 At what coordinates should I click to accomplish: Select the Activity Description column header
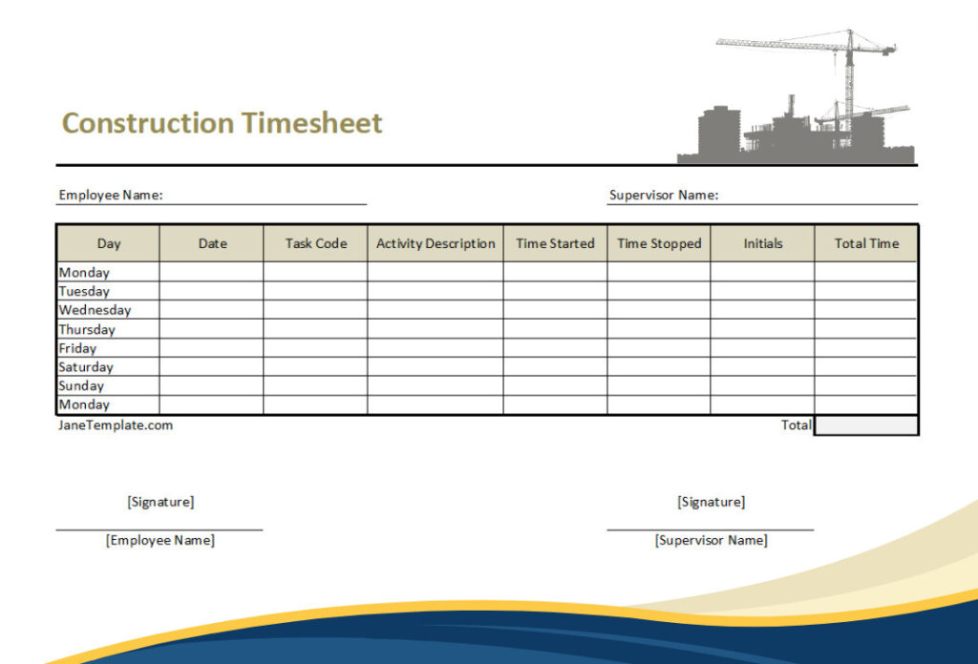click(435, 243)
